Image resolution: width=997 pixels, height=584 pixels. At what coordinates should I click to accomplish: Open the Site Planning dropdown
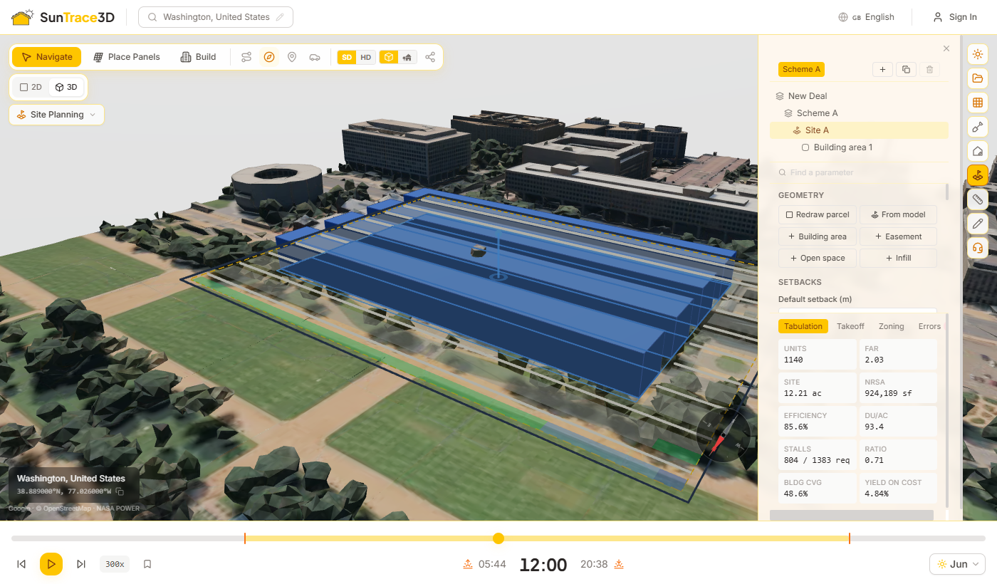pyautogui.click(x=57, y=115)
